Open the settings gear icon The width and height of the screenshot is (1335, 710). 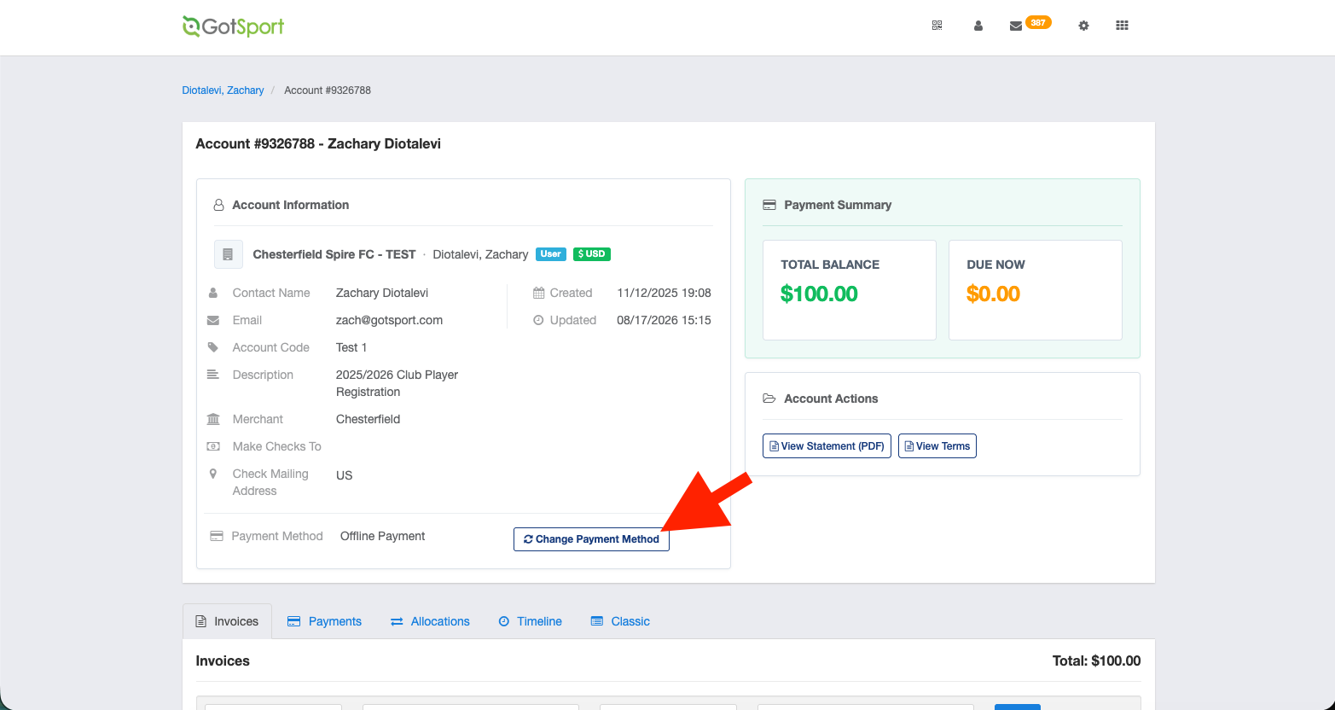pos(1083,26)
